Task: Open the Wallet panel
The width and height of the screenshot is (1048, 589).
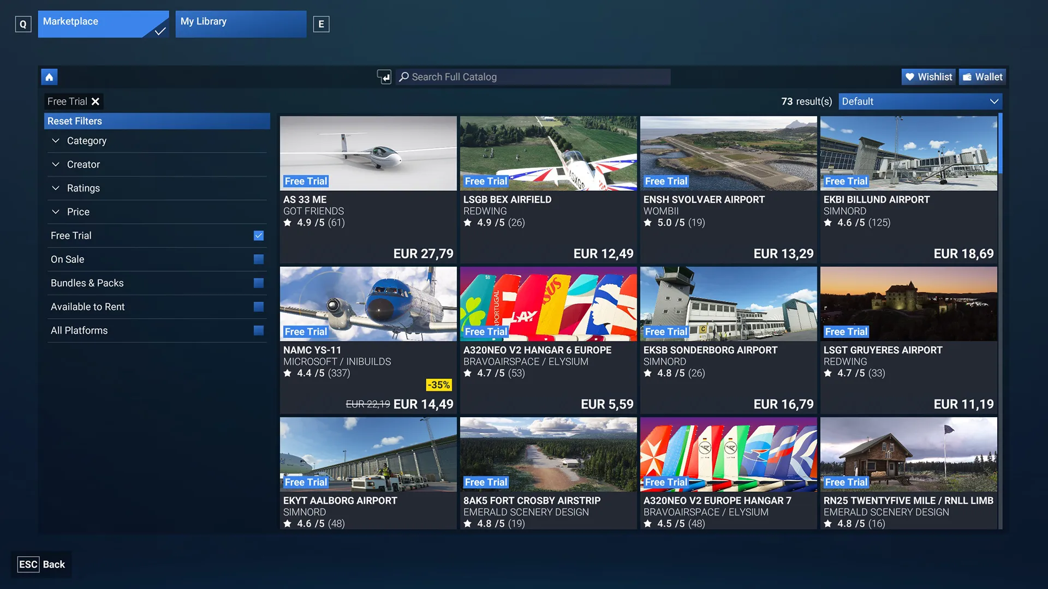Action: [x=981, y=76]
